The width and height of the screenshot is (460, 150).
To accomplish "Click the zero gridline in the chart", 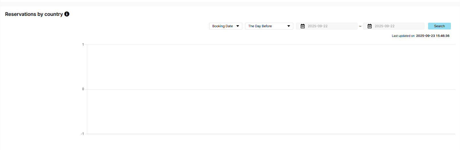I will [x=271, y=89].
